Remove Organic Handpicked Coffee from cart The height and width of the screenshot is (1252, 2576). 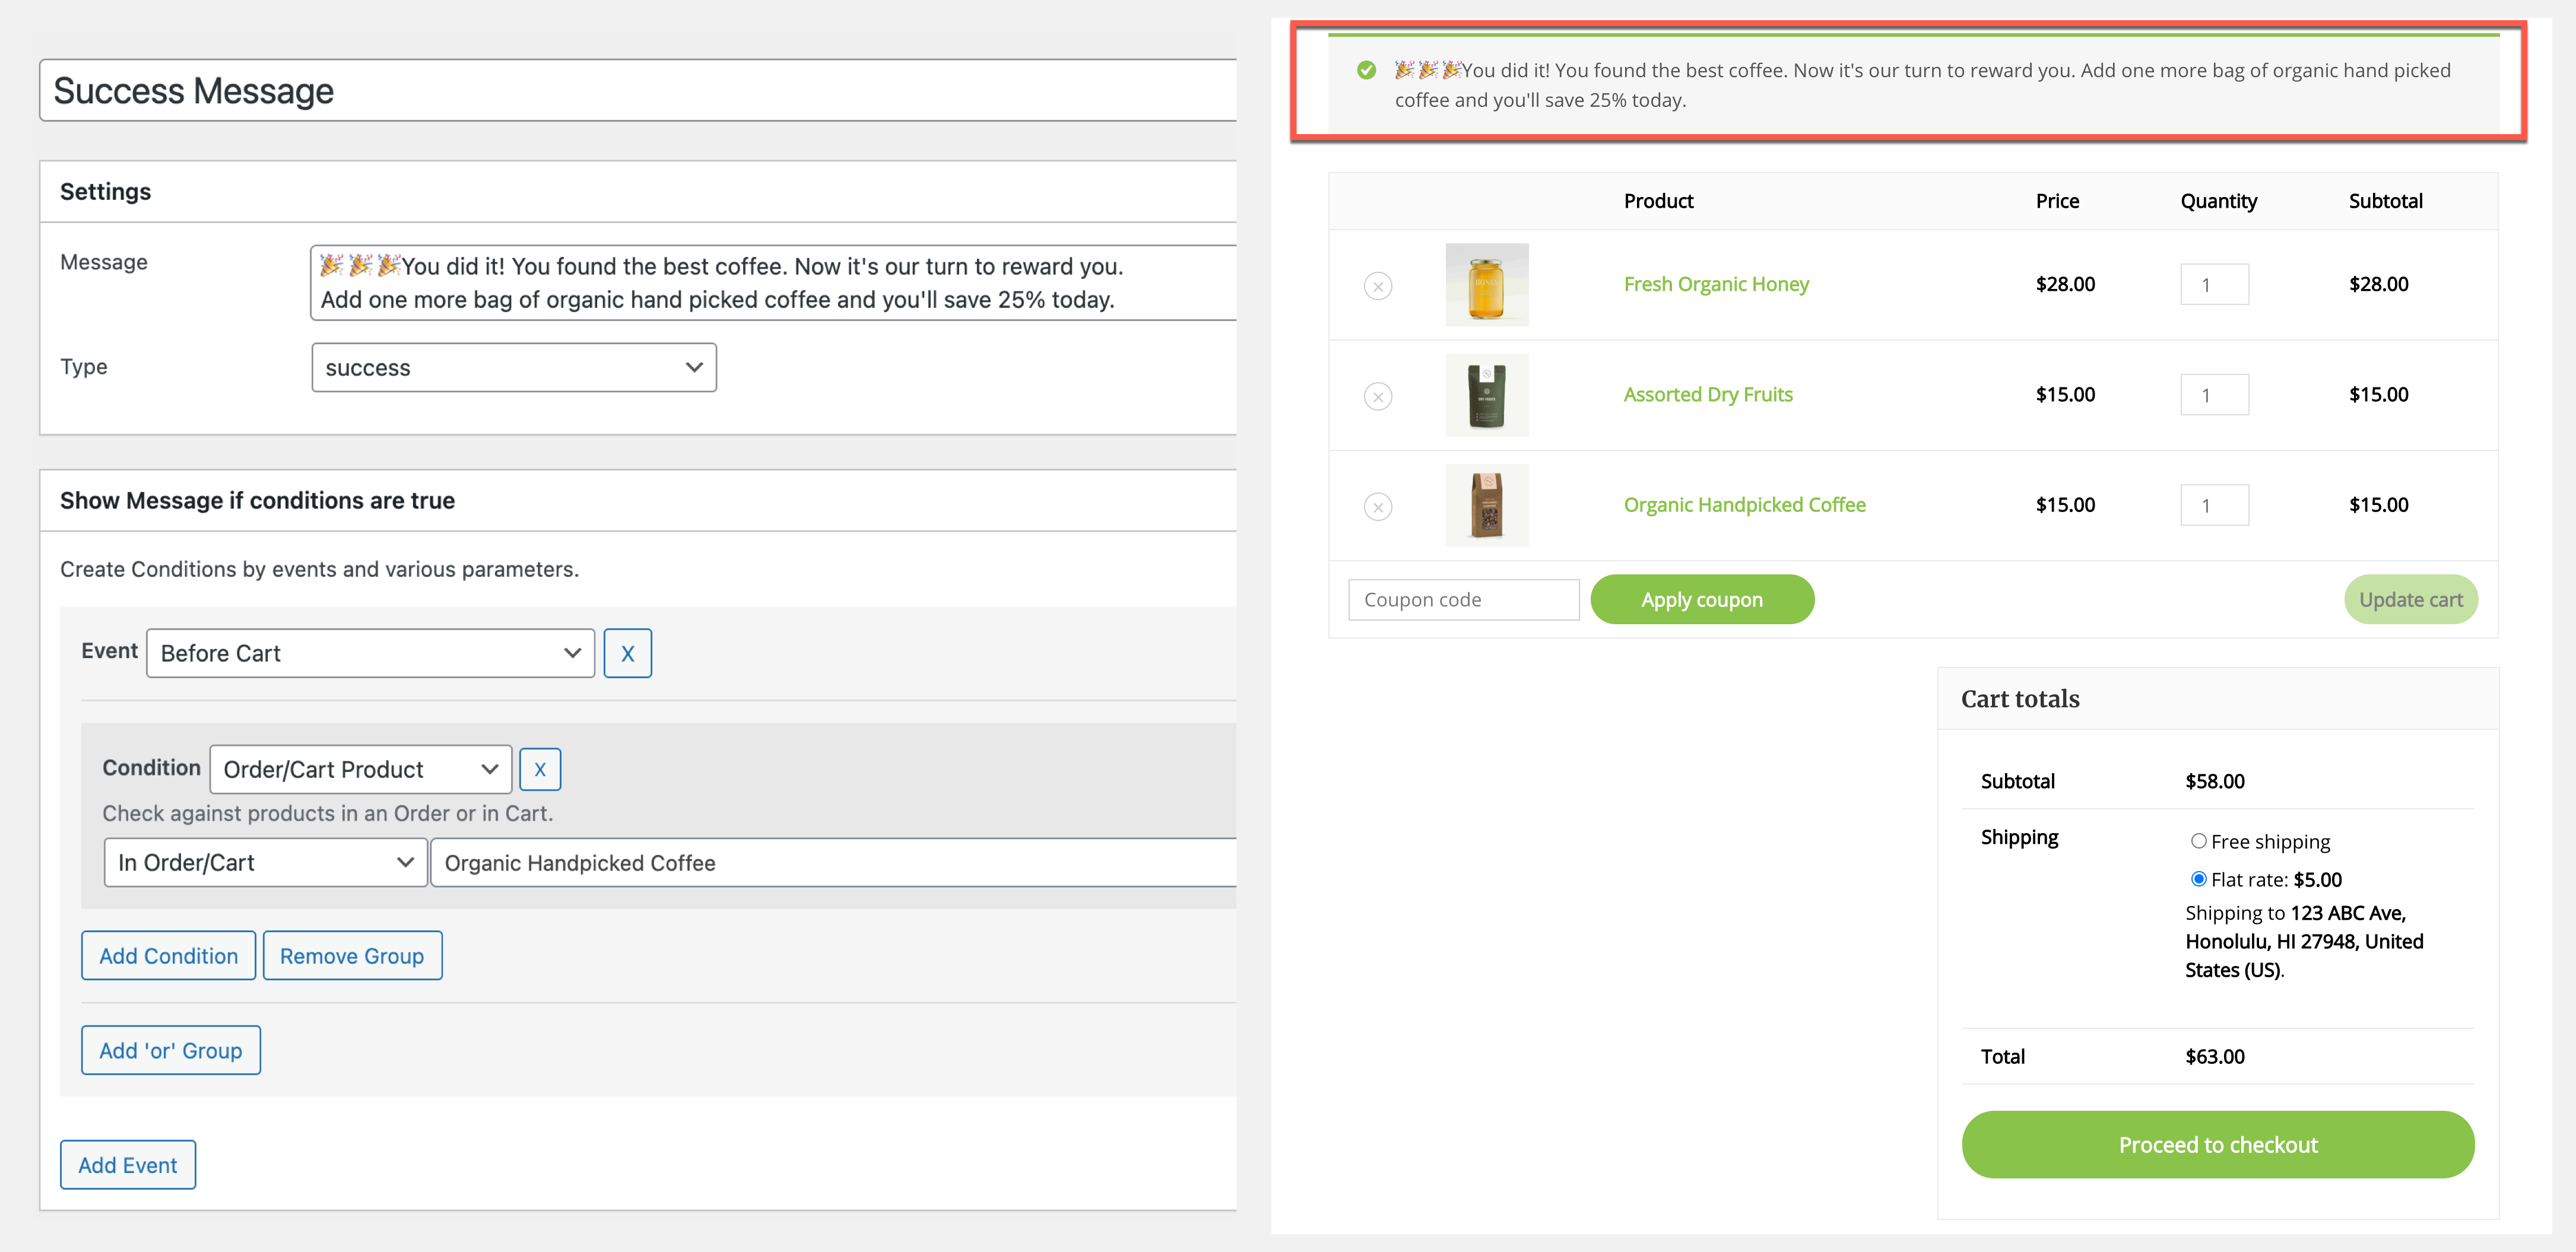point(1378,506)
